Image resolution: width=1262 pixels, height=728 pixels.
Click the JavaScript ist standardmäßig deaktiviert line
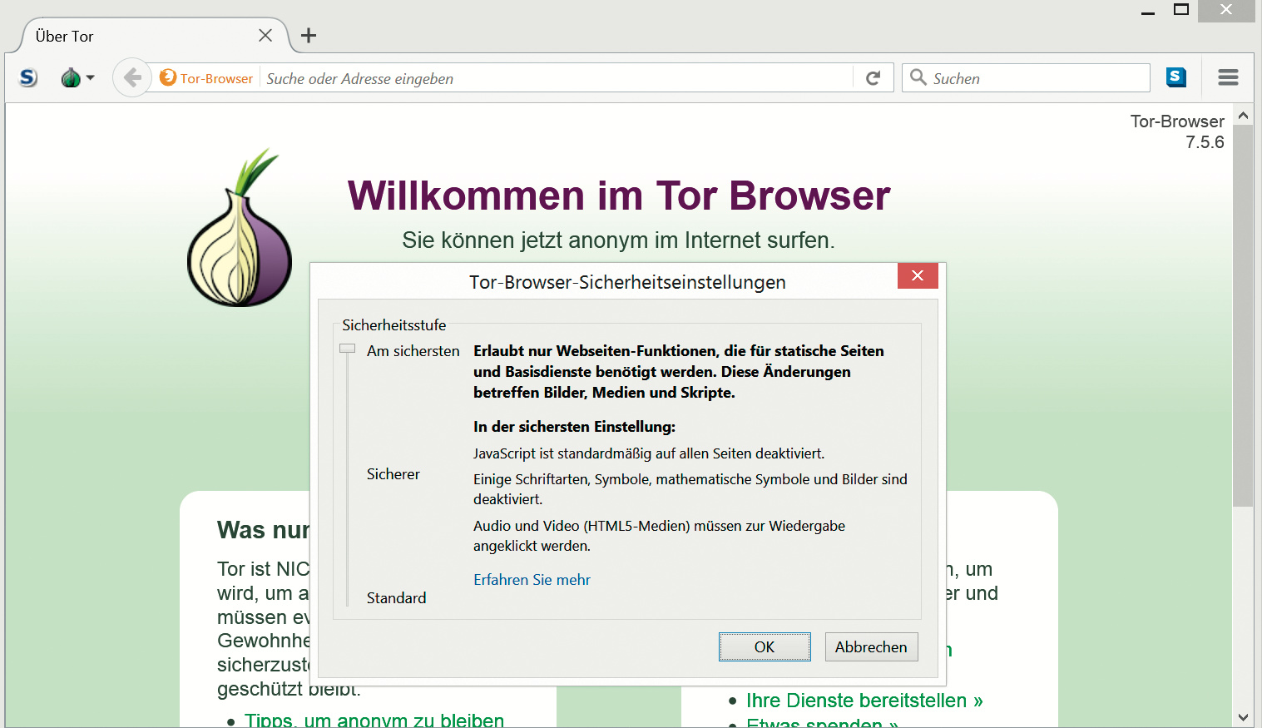click(649, 453)
